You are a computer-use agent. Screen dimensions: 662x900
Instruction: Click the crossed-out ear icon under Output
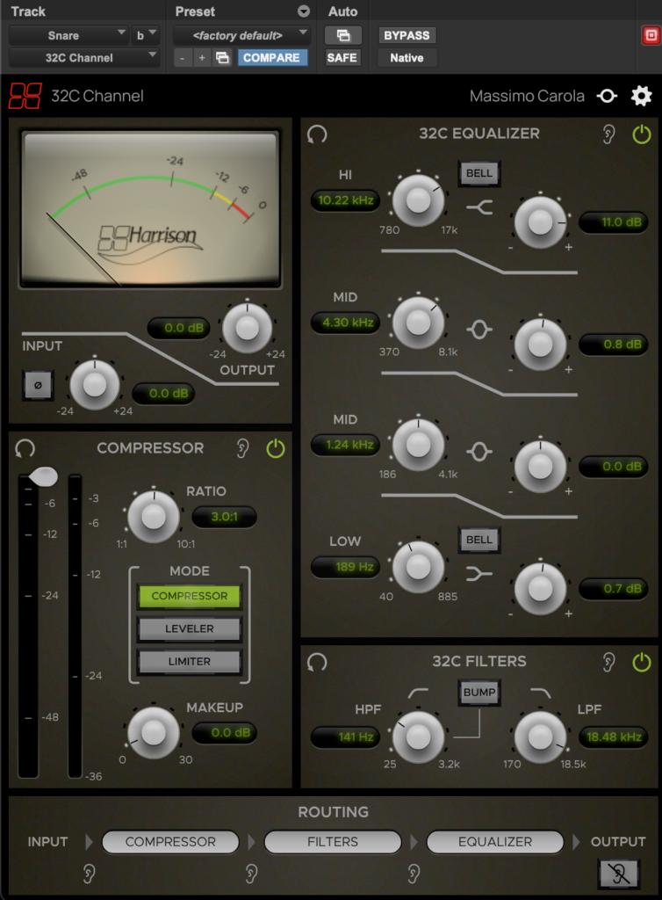click(x=618, y=874)
